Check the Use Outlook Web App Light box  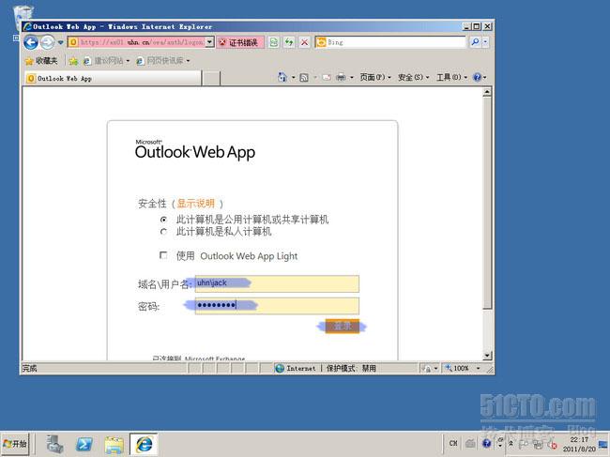click(x=163, y=255)
